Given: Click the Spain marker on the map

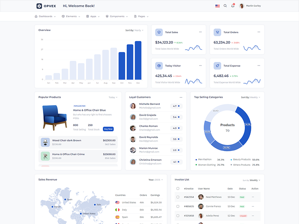Looking at the screenshot, I should coord(65,199).
